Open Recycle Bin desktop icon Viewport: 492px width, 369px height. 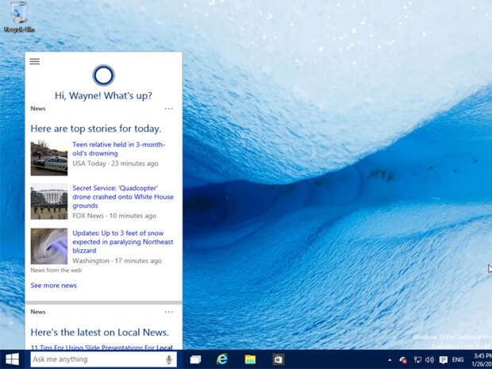coord(19,17)
